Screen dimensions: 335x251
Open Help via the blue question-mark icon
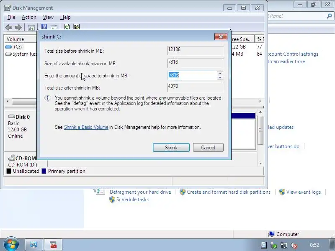[x=44, y=27]
